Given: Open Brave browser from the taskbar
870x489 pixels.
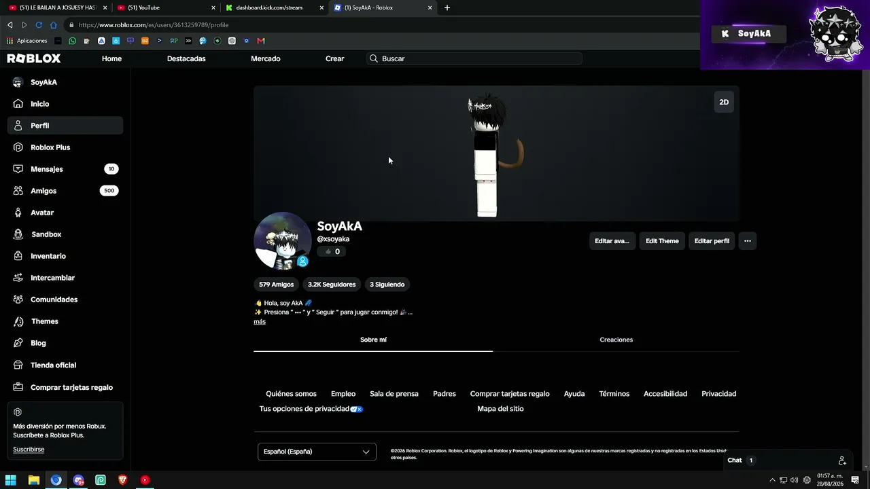Looking at the screenshot, I should click(122, 480).
